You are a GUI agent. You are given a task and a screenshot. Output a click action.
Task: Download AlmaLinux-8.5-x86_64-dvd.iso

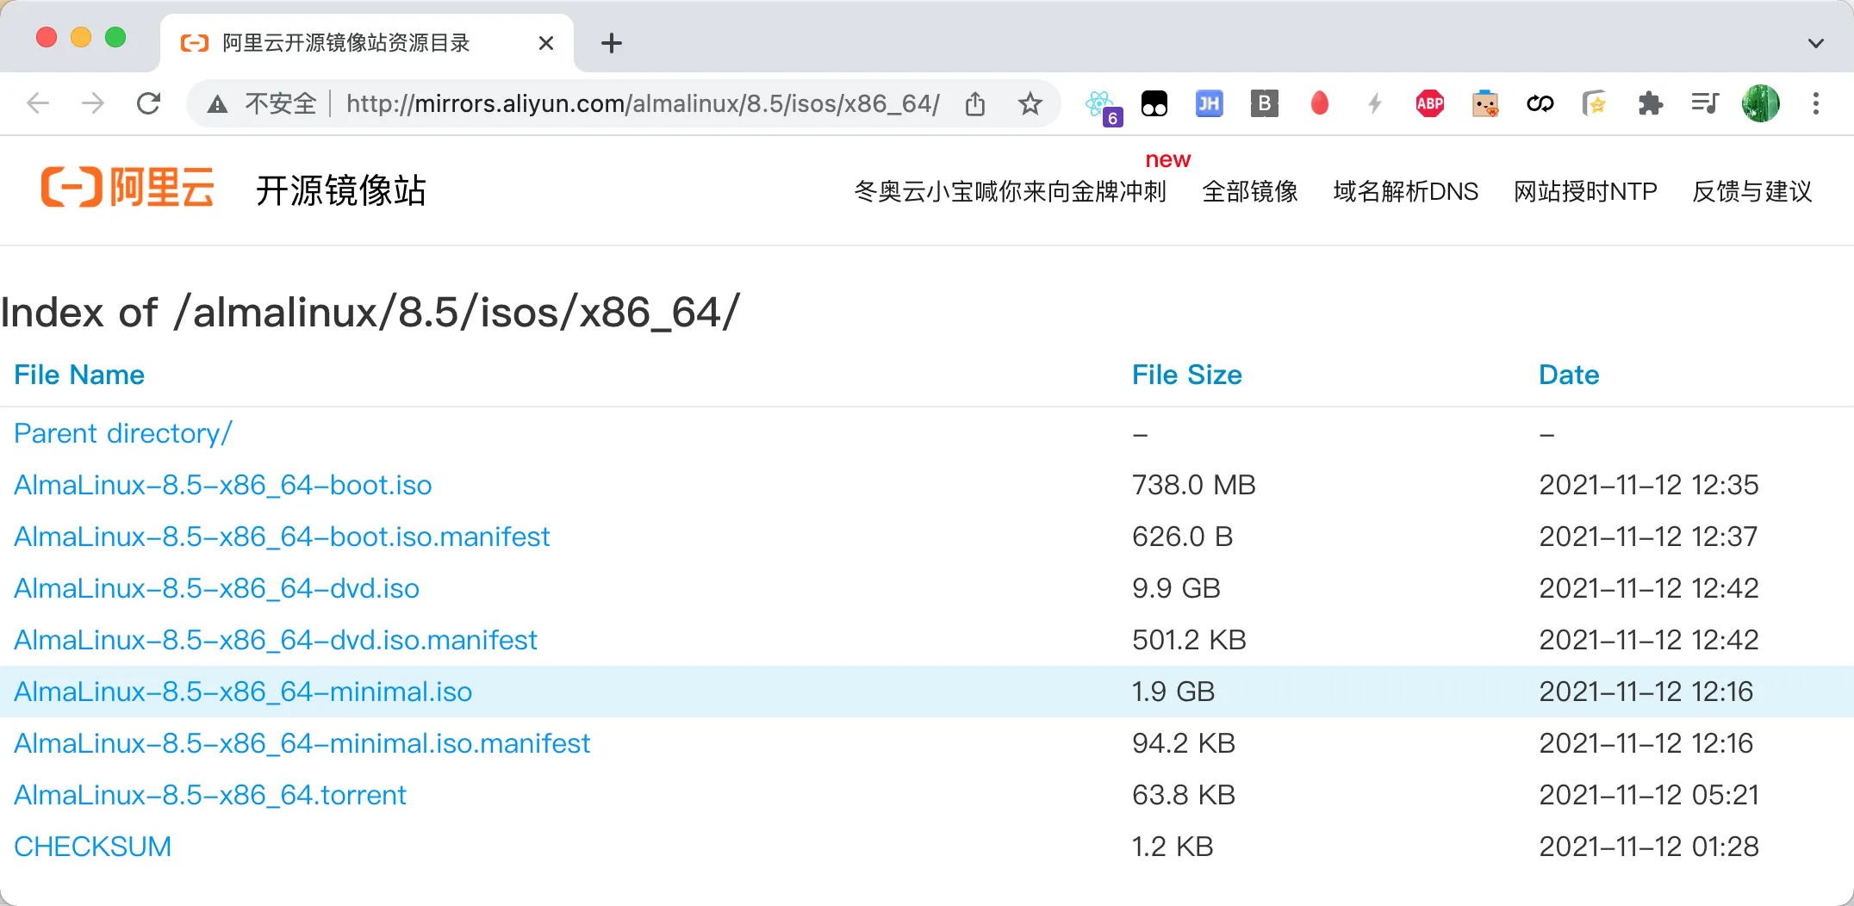[217, 588]
